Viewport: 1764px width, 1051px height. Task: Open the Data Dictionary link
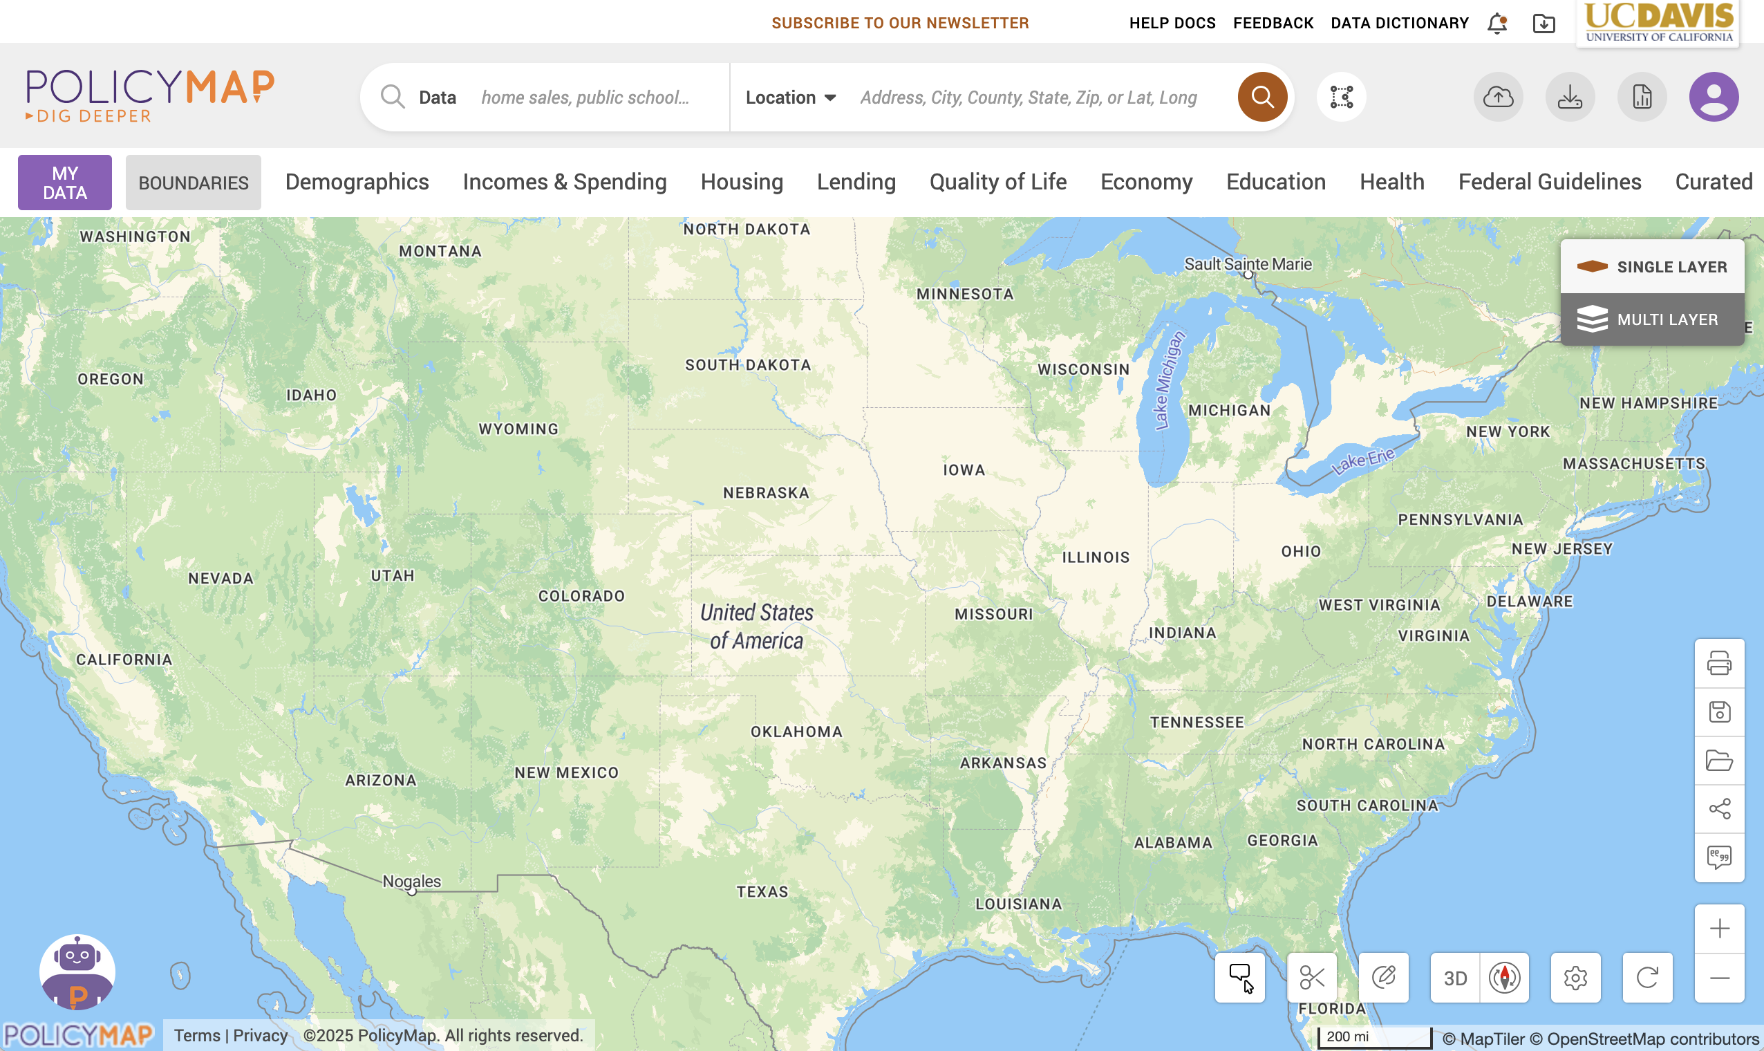[1400, 24]
